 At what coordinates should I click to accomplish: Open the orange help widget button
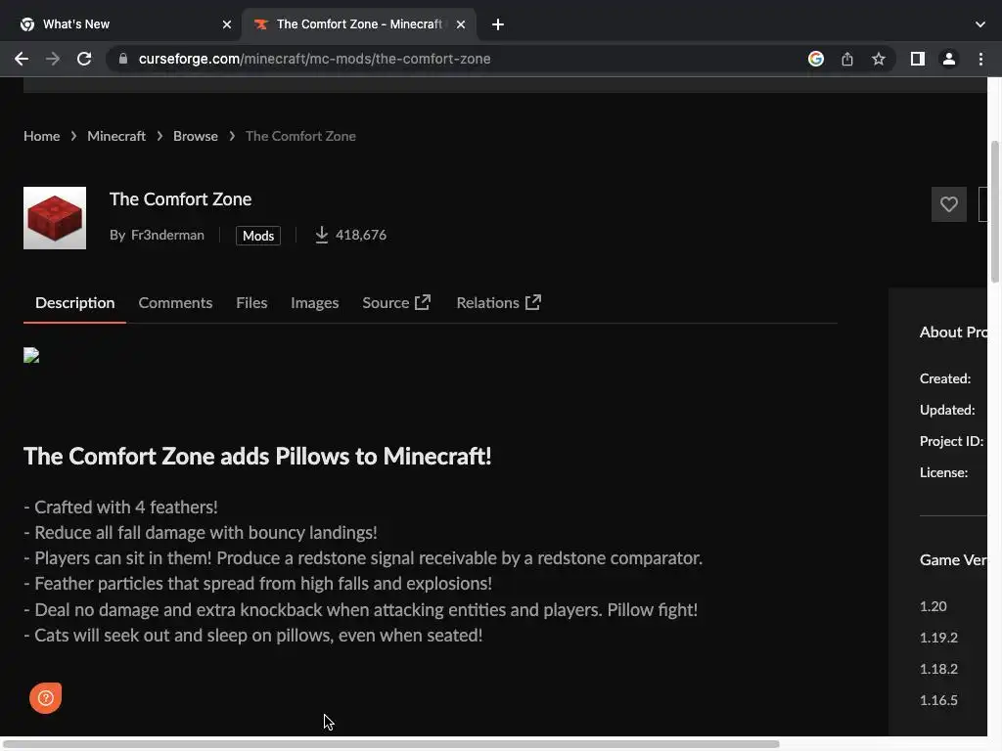45,697
